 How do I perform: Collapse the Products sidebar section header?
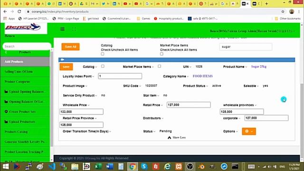coord(25,52)
